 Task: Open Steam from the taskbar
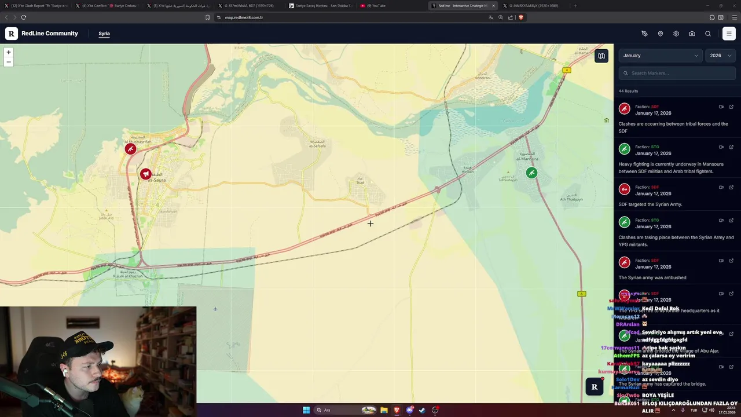pyautogui.click(x=422, y=410)
